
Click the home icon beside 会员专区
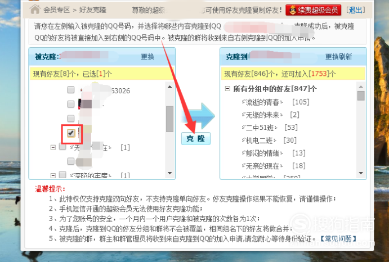pyautogui.click(x=35, y=10)
